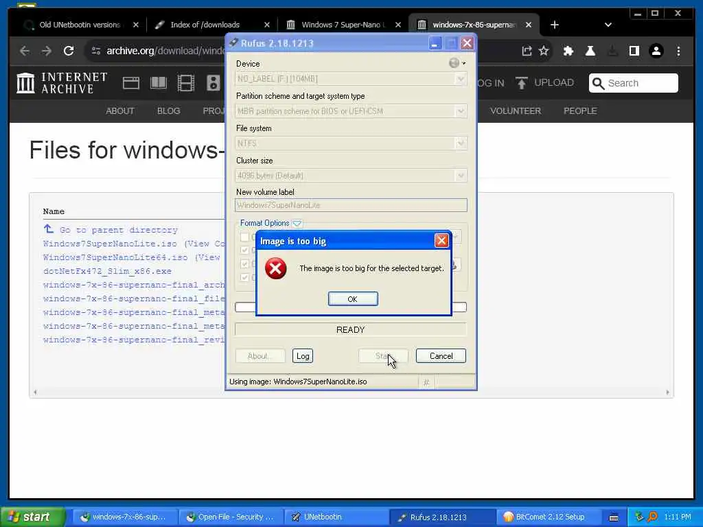703x527 pixels.
Task: Open the BLOG menu item
Action: pyautogui.click(x=169, y=110)
